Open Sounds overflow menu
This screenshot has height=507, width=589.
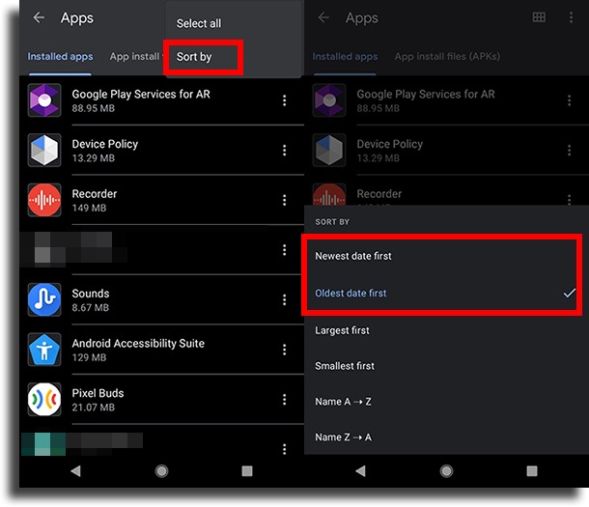point(284,299)
